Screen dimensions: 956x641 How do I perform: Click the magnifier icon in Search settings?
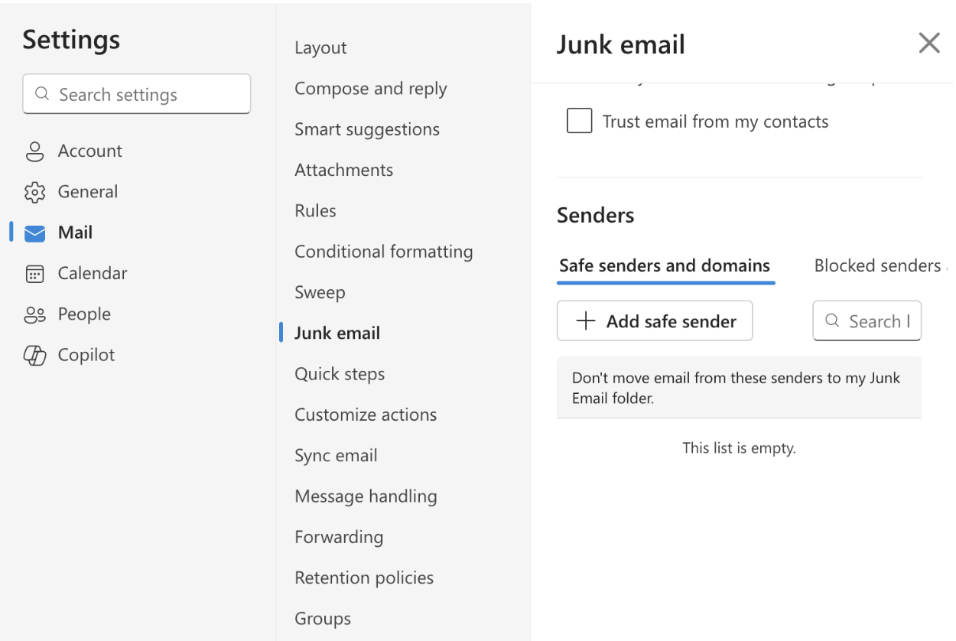click(x=42, y=95)
